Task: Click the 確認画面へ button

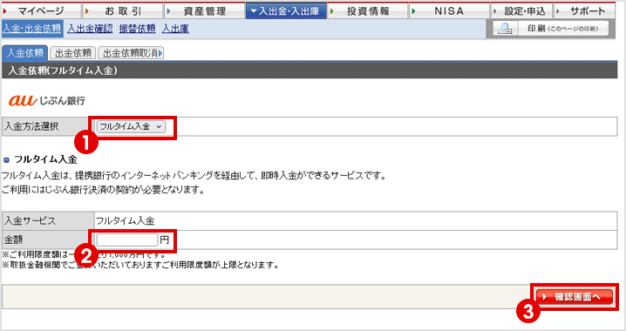Action: (574, 297)
